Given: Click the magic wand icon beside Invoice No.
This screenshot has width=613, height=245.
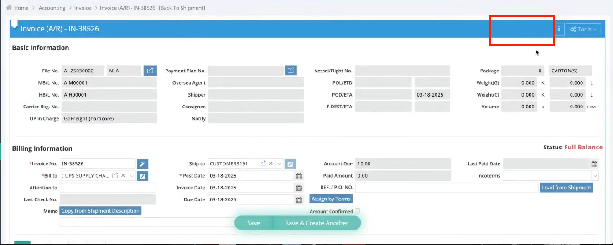Looking at the screenshot, I should tap(142, 164).
